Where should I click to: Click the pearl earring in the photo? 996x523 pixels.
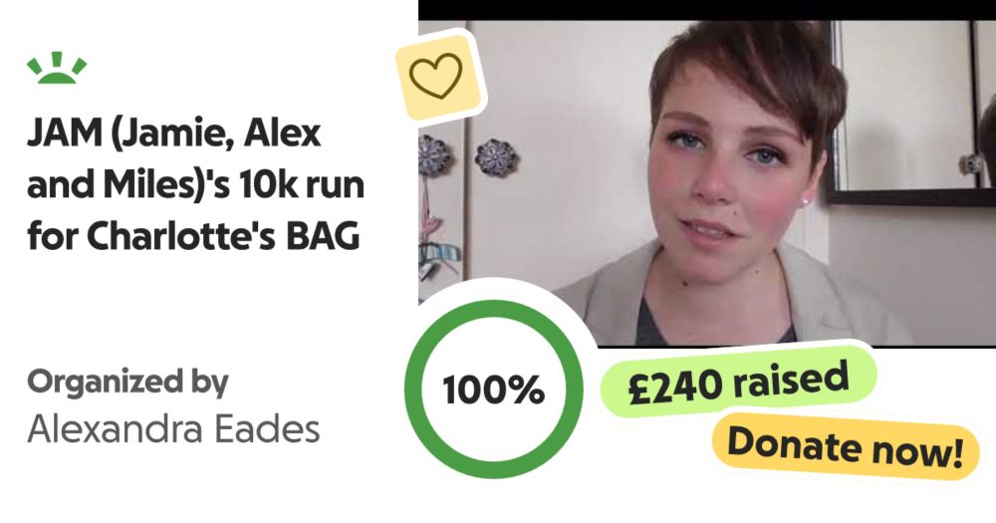(804, 202)
